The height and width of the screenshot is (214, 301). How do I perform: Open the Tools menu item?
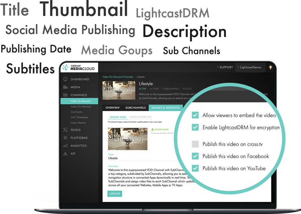(x=76, y=130)
